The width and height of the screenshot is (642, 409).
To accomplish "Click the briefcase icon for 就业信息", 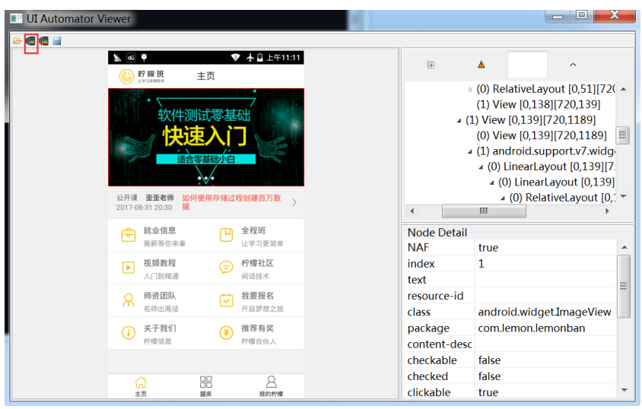I will [129, 236].
